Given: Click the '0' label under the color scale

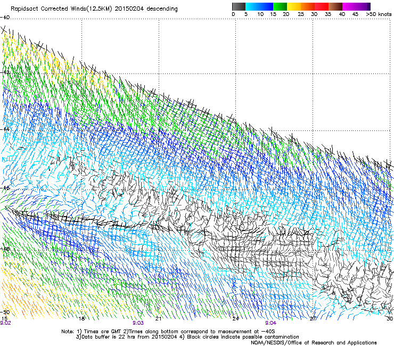Looking at the screenshot, I should (x=233, y=14).
